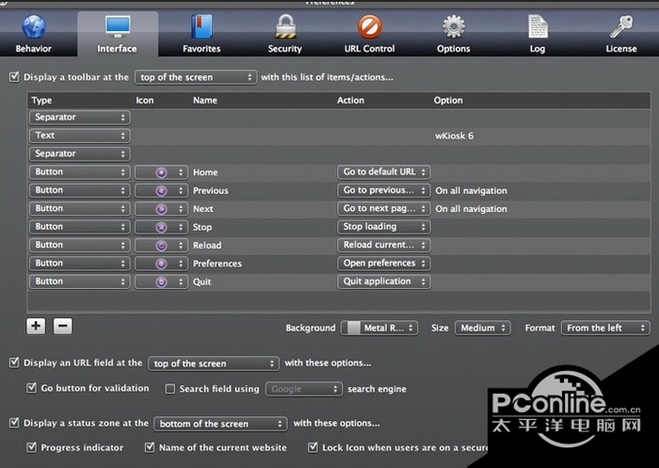Open status zone position dropdown
Image resolution: width=659 pixels, height=468 pixels.
tap(220, 424)
